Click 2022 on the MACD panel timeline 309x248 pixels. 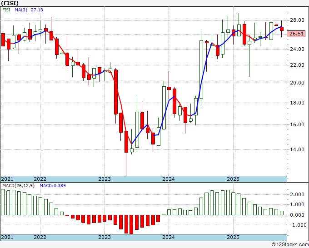(x=40, y=237)
